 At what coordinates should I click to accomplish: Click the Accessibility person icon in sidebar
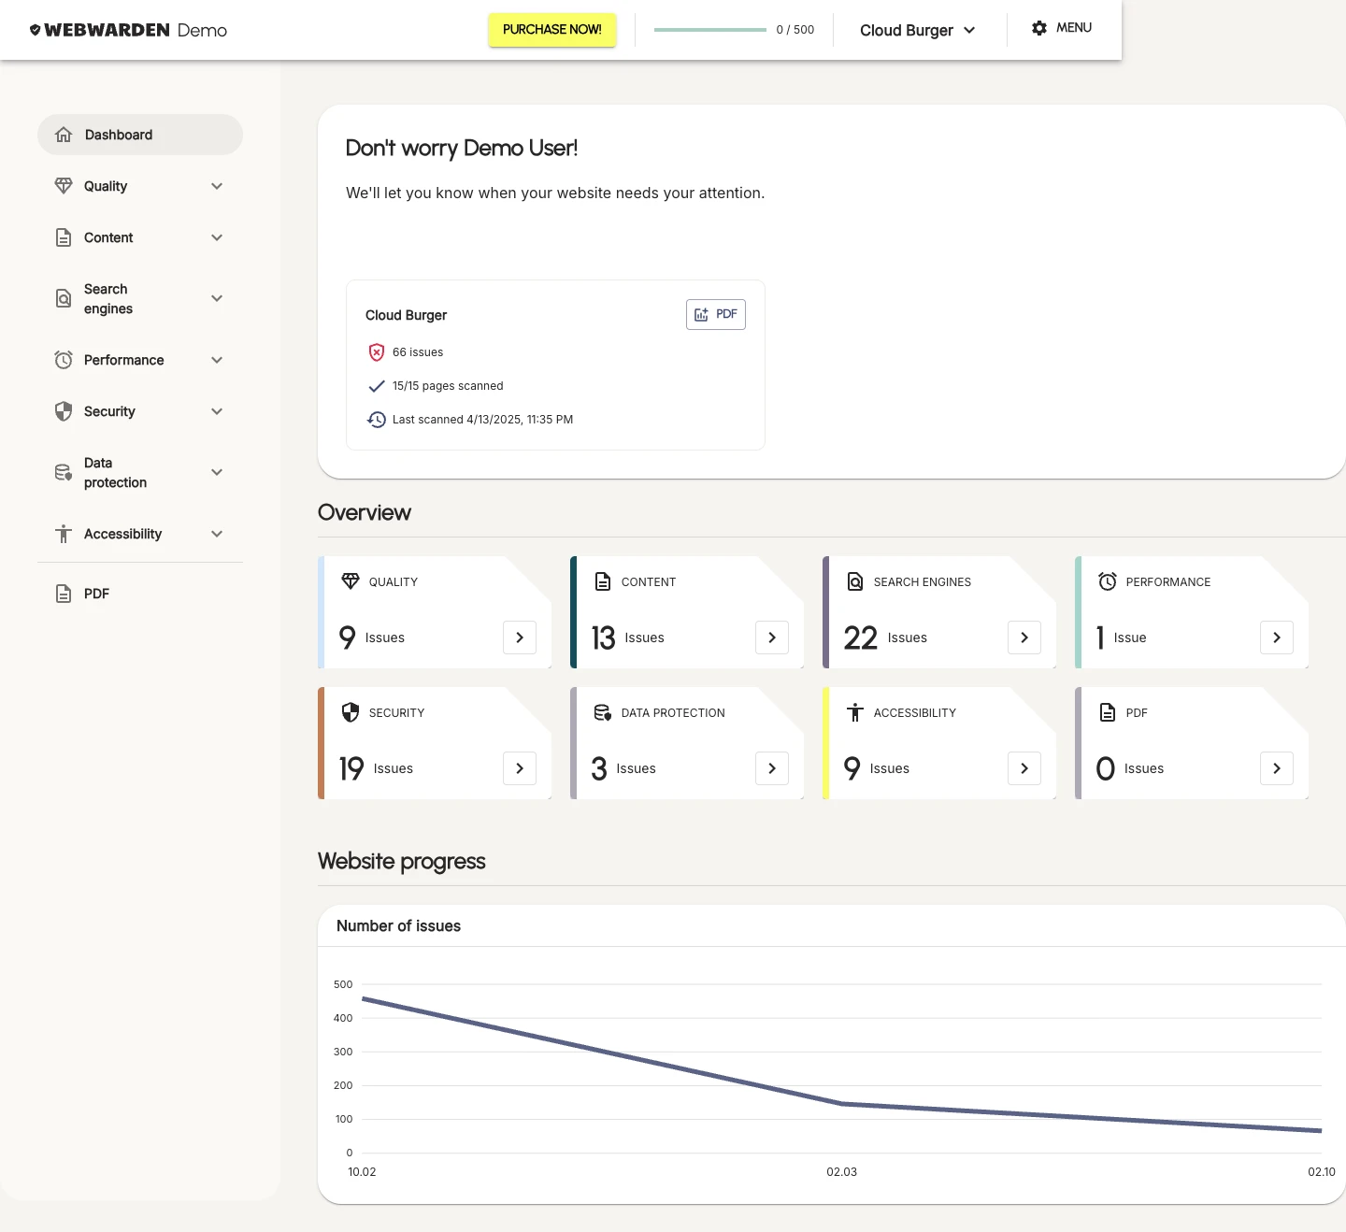click(x=63, y=534)
